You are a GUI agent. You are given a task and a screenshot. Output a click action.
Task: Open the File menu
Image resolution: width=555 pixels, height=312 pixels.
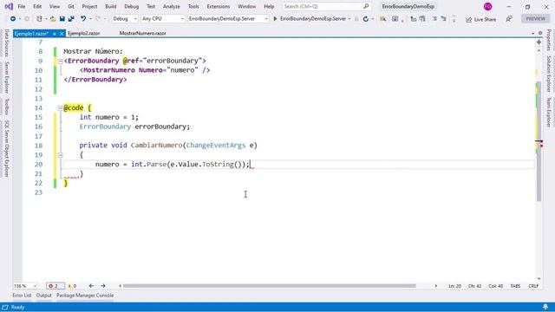pyautogui.click(x=21, y=6)
